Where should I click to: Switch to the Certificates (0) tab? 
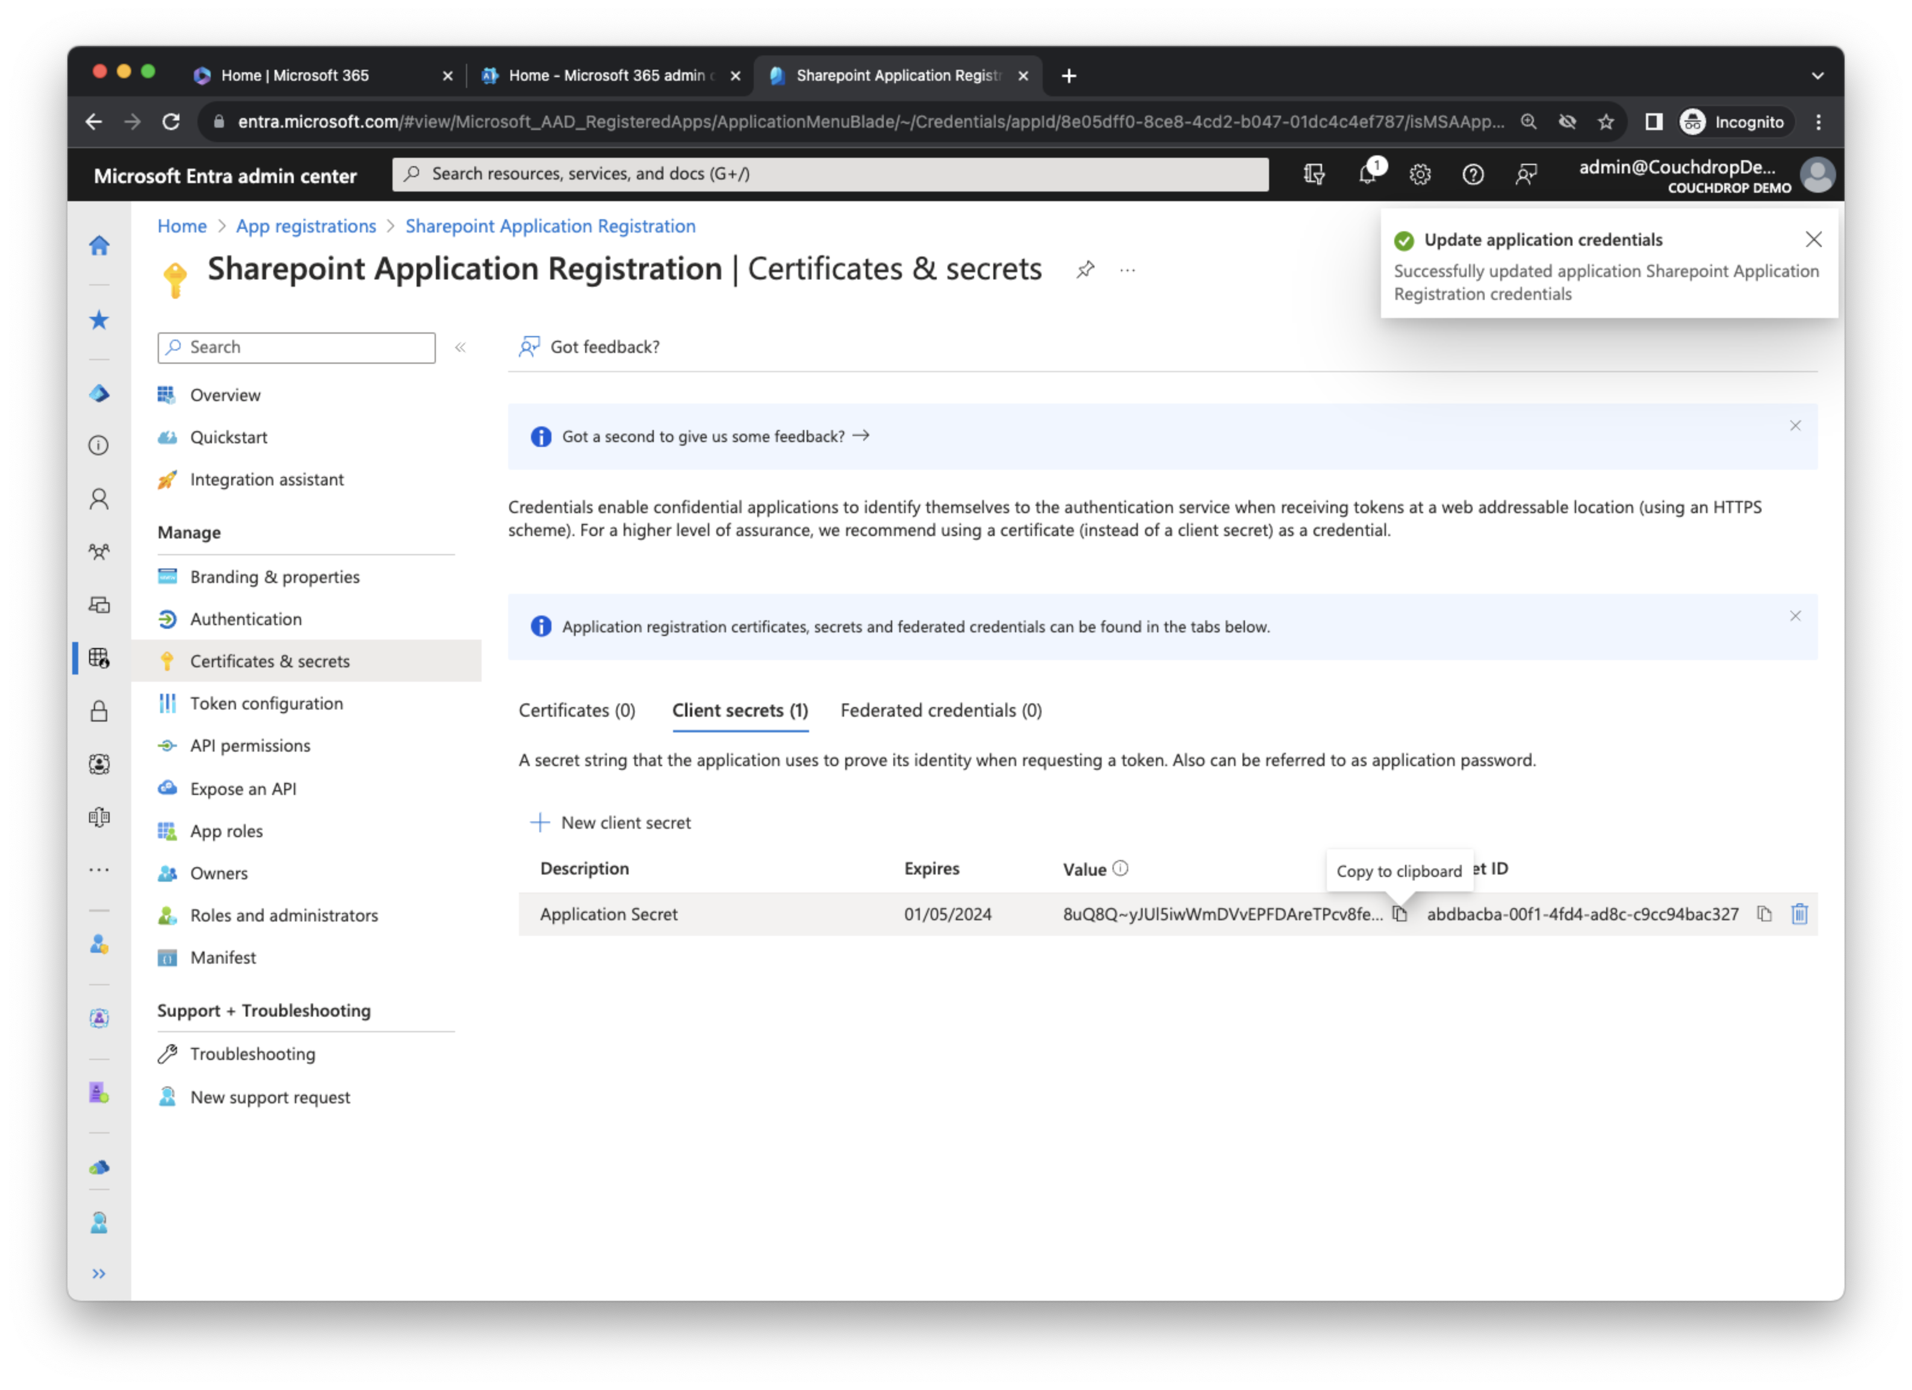pyautogui.click(x=577, y=710)
